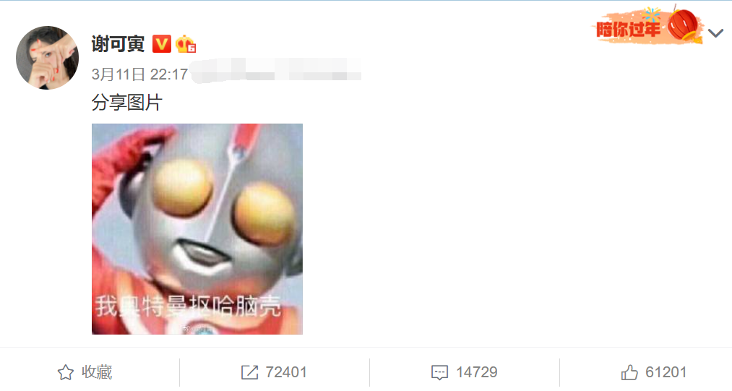732x391 pixels.
Task: Click the blurred source text after timestamp
Action: [276, 71]
